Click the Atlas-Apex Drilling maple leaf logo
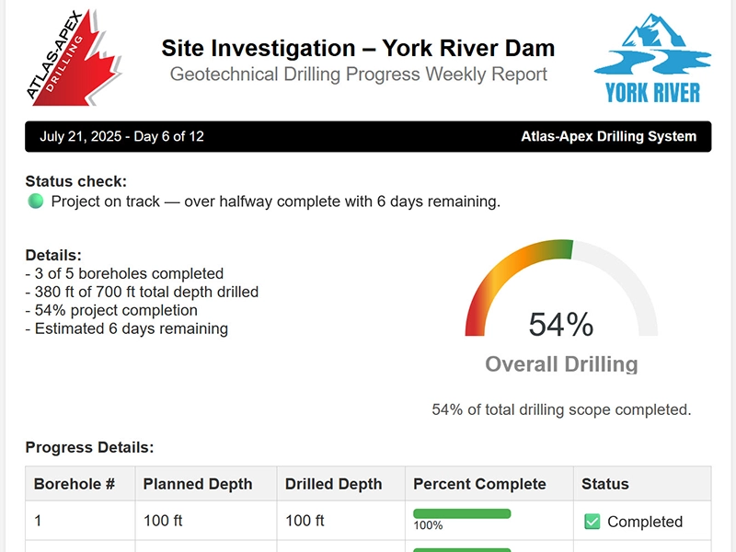Screen dimensions: 736x552 point(74,57)
